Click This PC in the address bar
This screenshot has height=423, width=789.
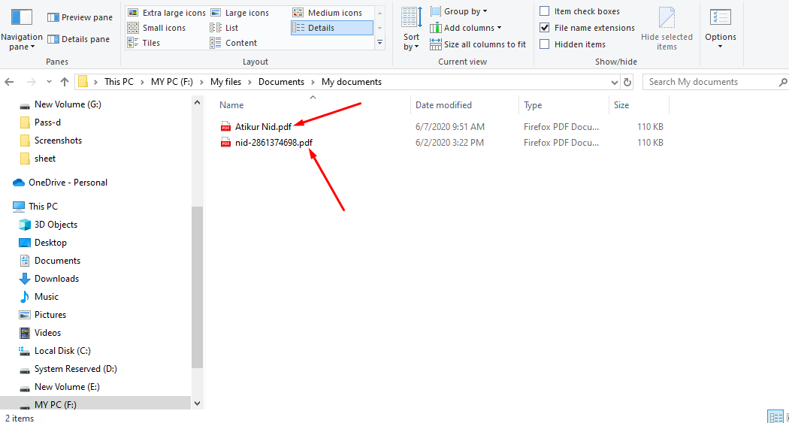(119, 81)
